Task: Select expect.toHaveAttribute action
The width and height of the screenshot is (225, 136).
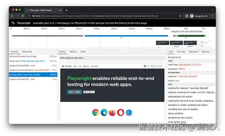Action: [x=33, y=70]
